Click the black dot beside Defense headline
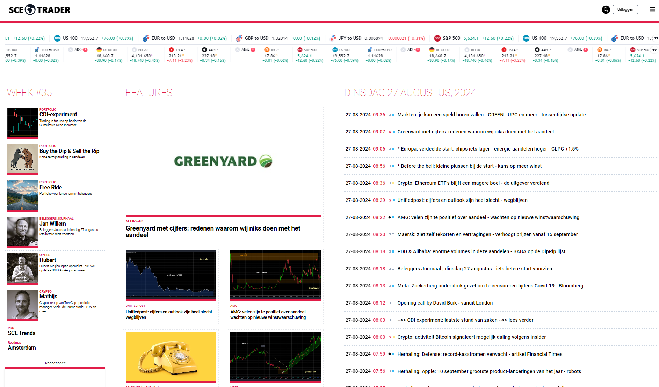Screen dimensions: 659x387 pyautogui.click(x=390, y=354)
